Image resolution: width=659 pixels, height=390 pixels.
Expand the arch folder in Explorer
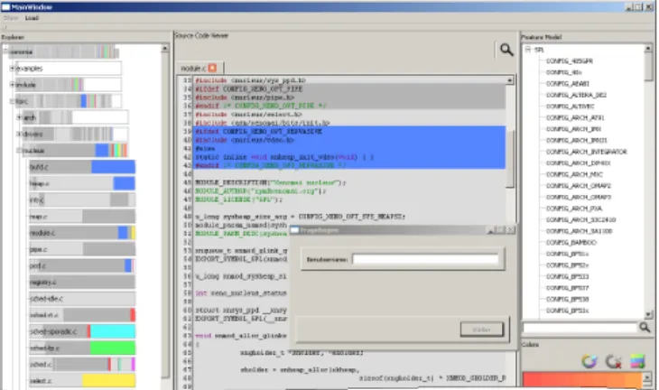point(19,117)
